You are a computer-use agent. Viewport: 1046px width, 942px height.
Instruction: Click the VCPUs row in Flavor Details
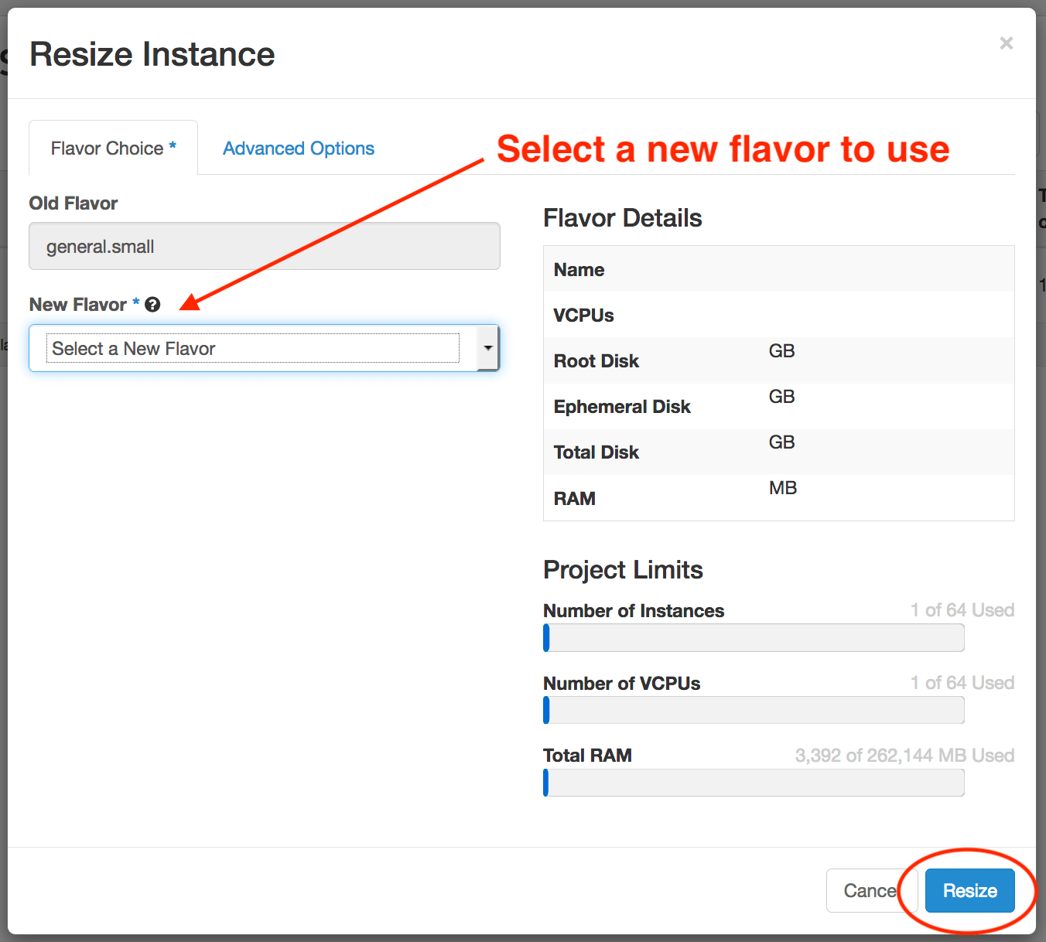[778, 315]
